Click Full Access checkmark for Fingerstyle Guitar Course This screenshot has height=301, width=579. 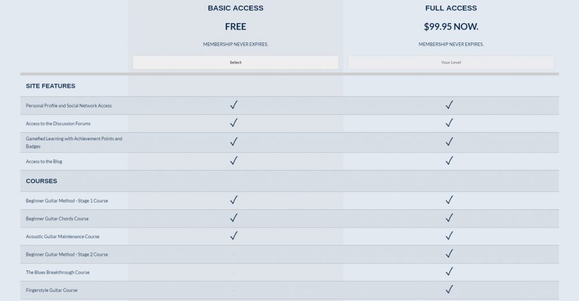coord(450,290)
